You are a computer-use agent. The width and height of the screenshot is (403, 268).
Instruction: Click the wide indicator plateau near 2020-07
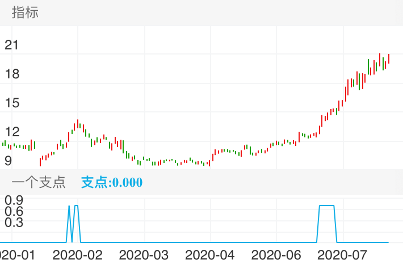click(327, 206)
